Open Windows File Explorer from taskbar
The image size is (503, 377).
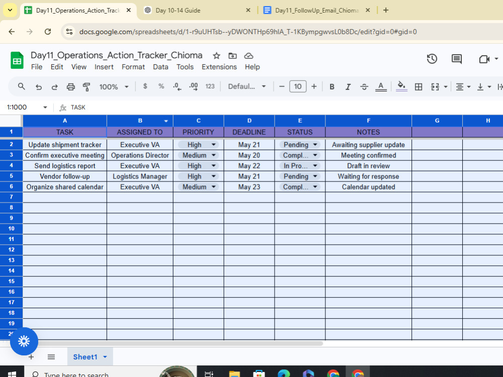pyautogui.click(x=234, y=374)
